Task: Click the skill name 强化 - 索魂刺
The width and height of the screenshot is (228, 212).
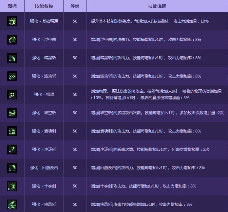Action: 44,131
